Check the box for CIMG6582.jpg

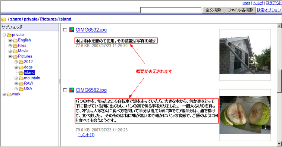click(65, 90)
